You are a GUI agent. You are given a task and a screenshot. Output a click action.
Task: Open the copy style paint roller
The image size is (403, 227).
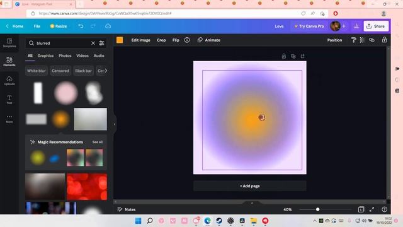(354, 40)
